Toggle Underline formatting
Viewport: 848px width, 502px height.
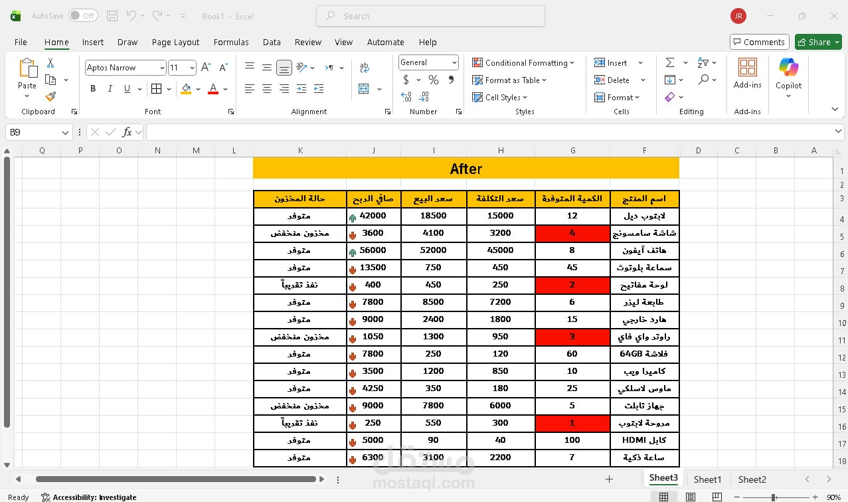127,89
